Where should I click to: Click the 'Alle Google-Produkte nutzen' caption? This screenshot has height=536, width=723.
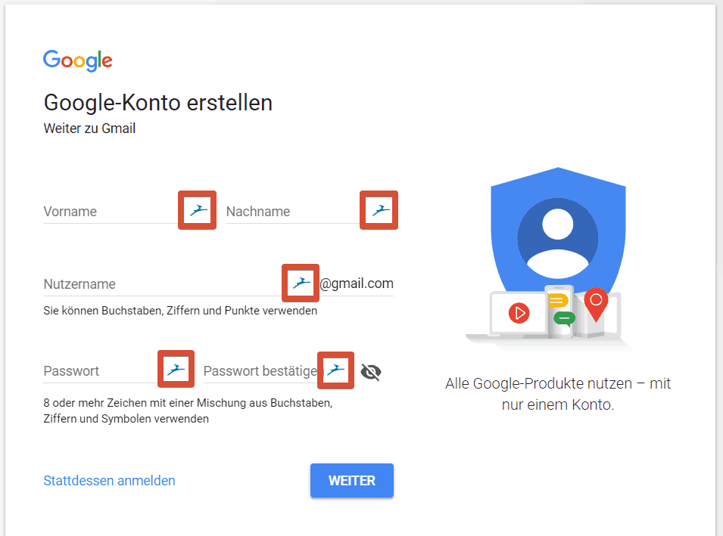558,394
